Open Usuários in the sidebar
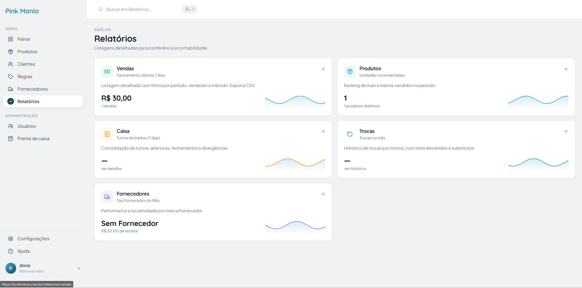 (43, 126)
